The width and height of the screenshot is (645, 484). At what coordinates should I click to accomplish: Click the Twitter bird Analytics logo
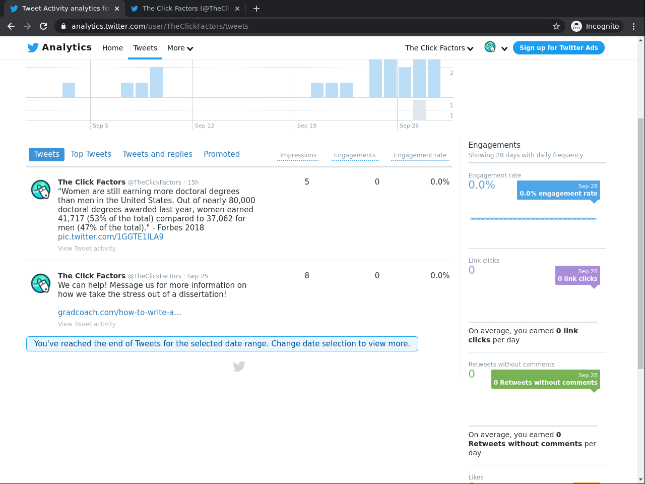click(59, 47)
